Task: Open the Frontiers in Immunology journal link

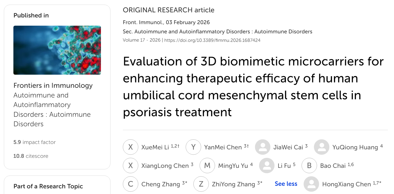Action: pos(53,85)
